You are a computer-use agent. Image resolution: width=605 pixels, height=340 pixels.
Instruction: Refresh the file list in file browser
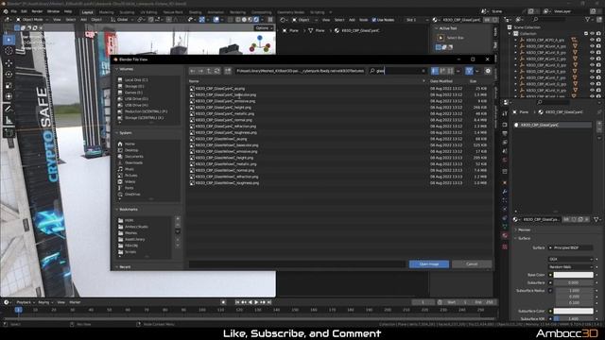click(216, 71)
